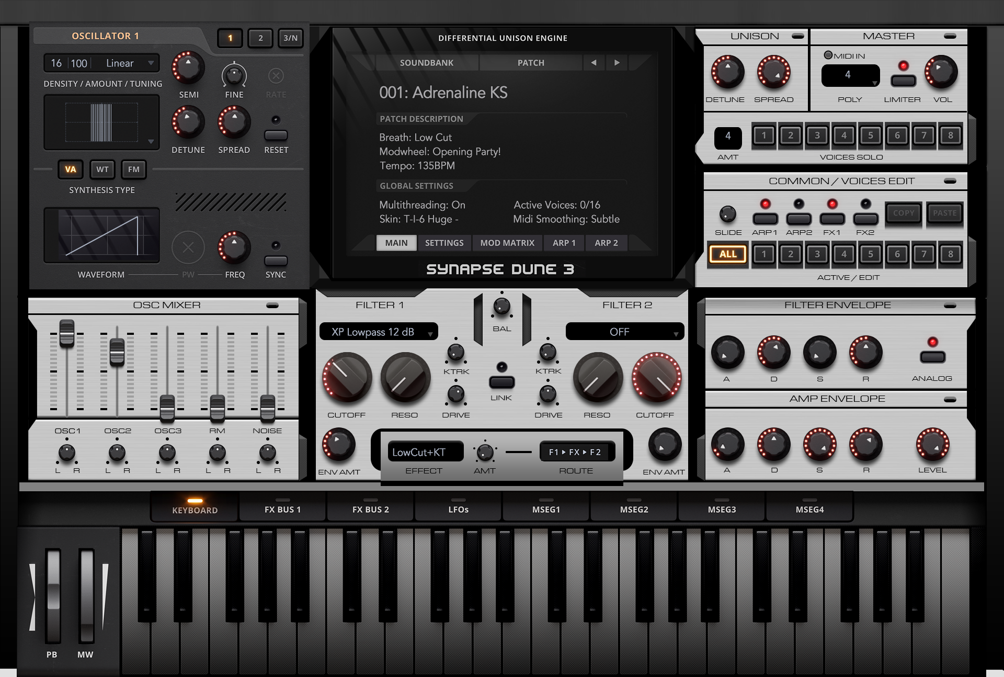1004x677 pixels.
Task: Select oscillator 2 button
Action: pyautogui.click(x=260, y=38)
